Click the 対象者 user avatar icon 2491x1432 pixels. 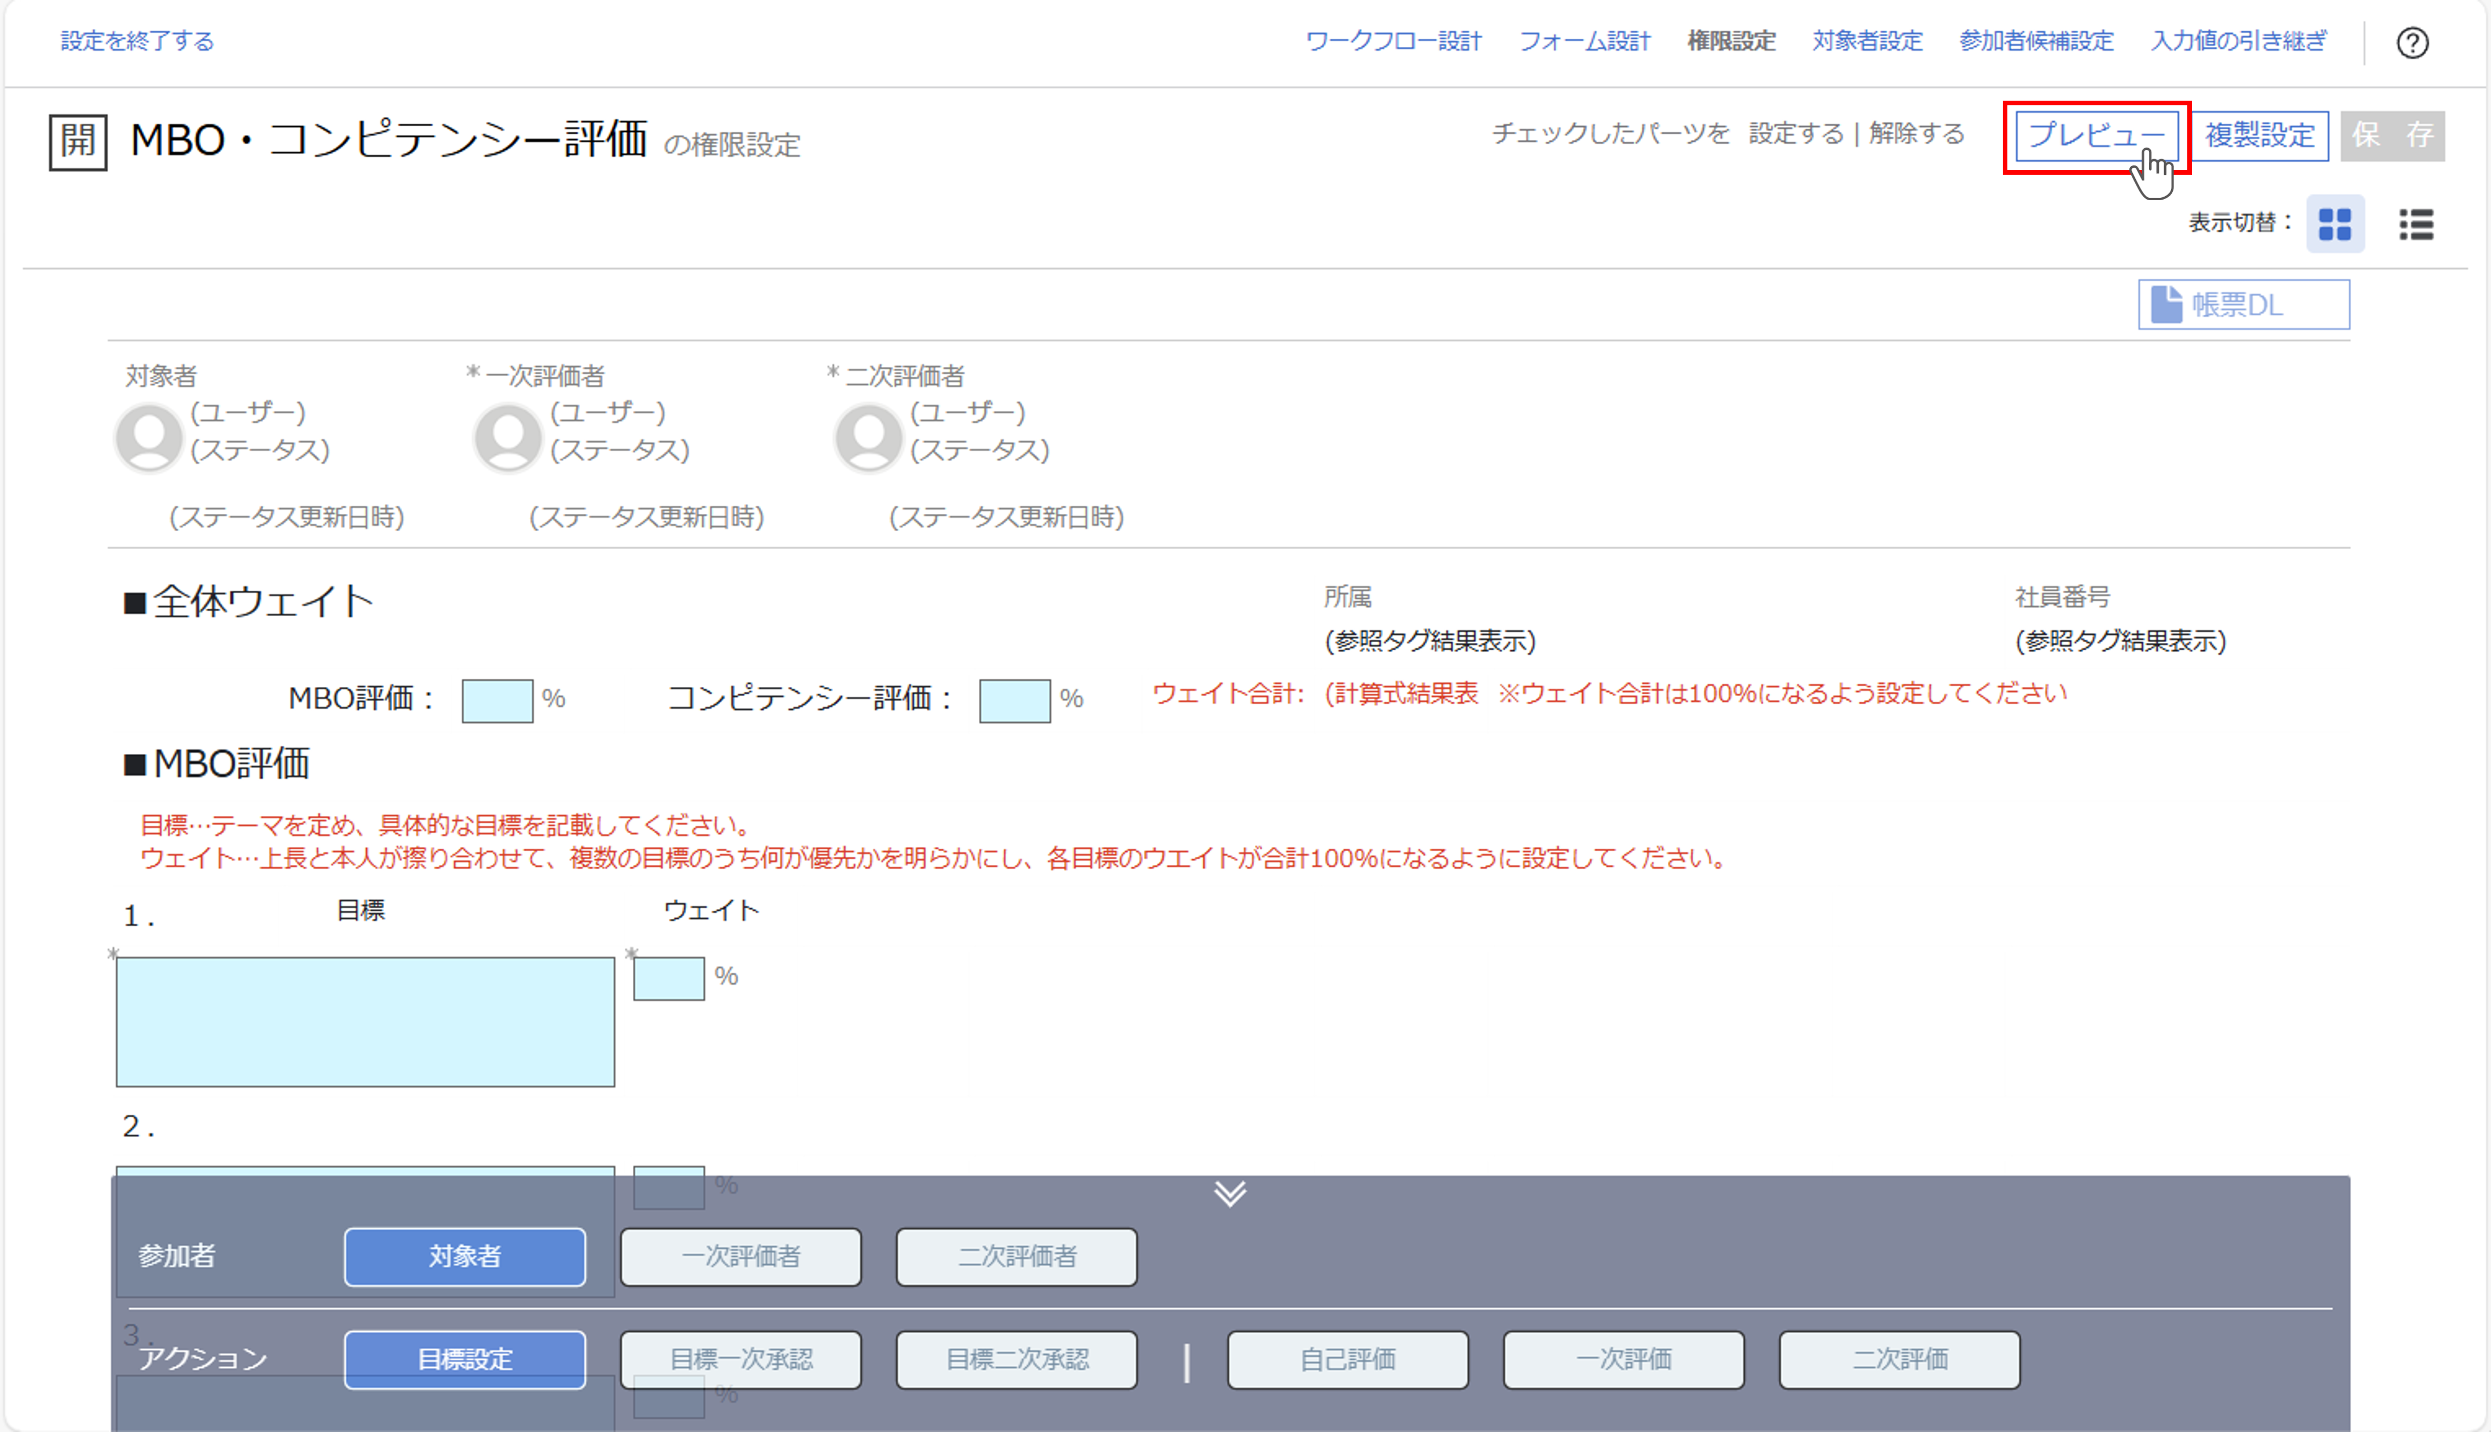149,437
